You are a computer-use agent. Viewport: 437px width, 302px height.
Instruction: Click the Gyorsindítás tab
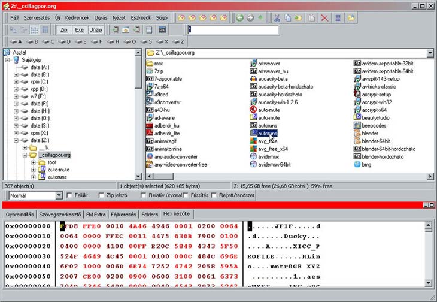[x=20, y=215]
